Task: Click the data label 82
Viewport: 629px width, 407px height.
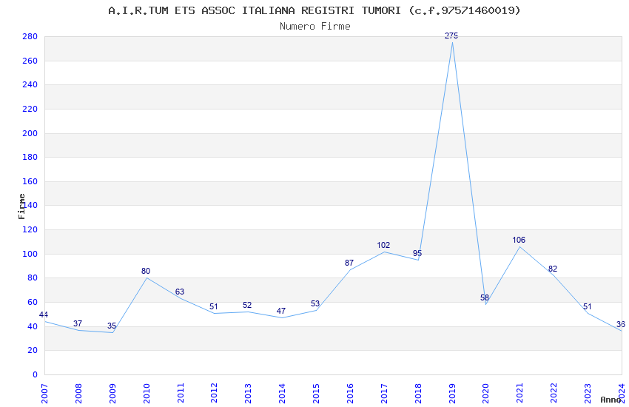Action: 553,269
